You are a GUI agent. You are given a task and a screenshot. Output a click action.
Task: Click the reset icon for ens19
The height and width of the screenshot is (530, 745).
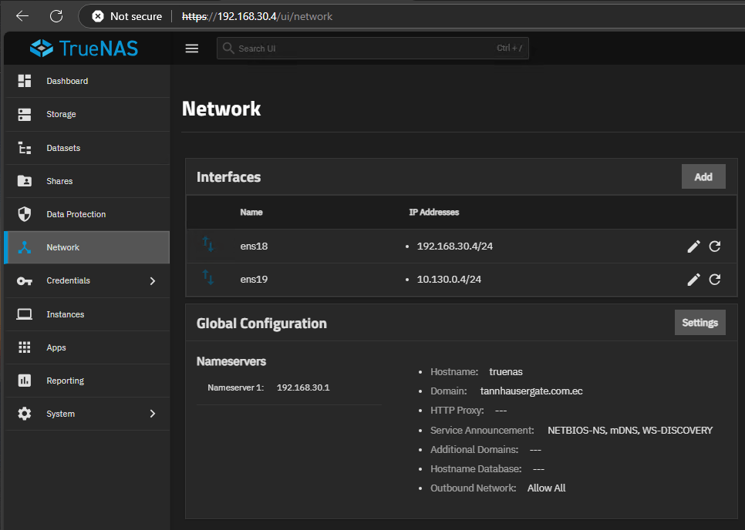pos(715,279)
